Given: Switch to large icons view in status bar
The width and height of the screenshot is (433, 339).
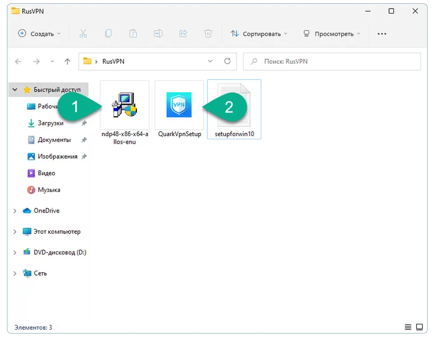Looking at the screenshot, I should pos(419,327).
